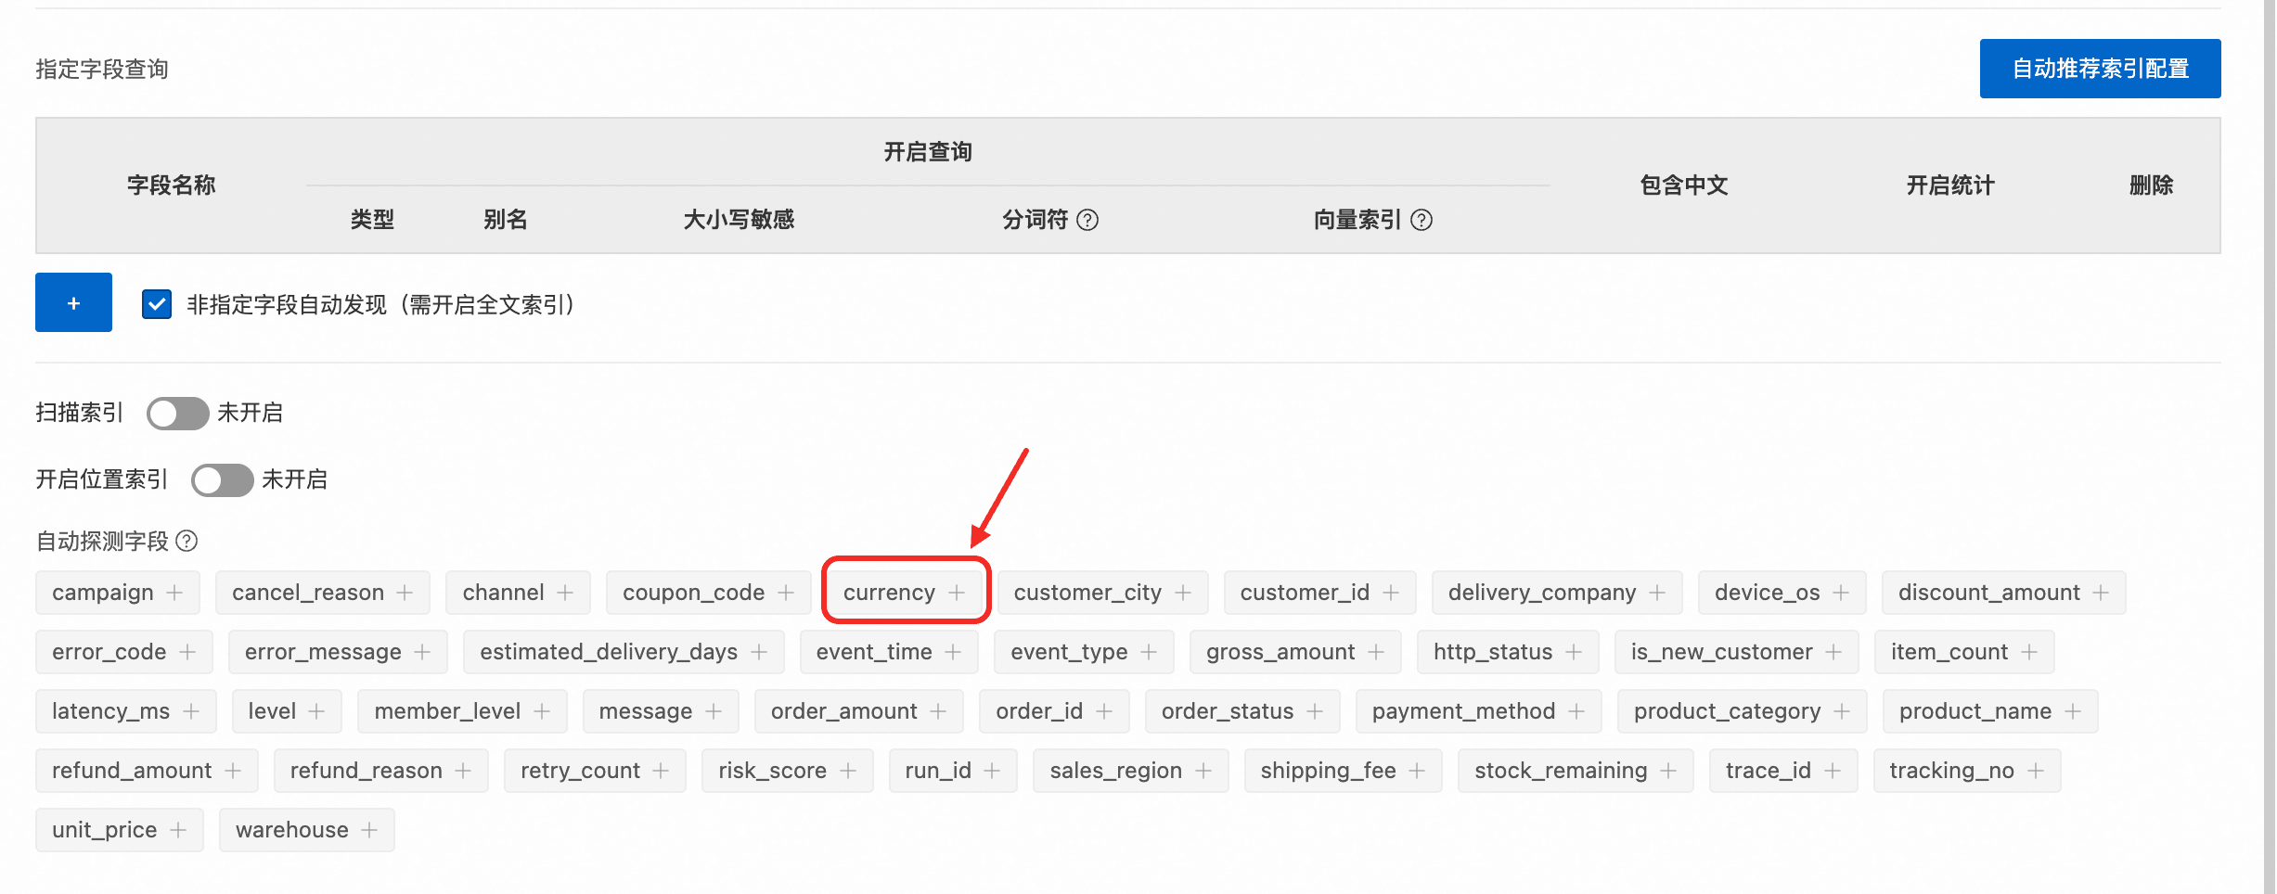Add the error_code field via its plus icon

pyautogui.click(x=187, y=652)
